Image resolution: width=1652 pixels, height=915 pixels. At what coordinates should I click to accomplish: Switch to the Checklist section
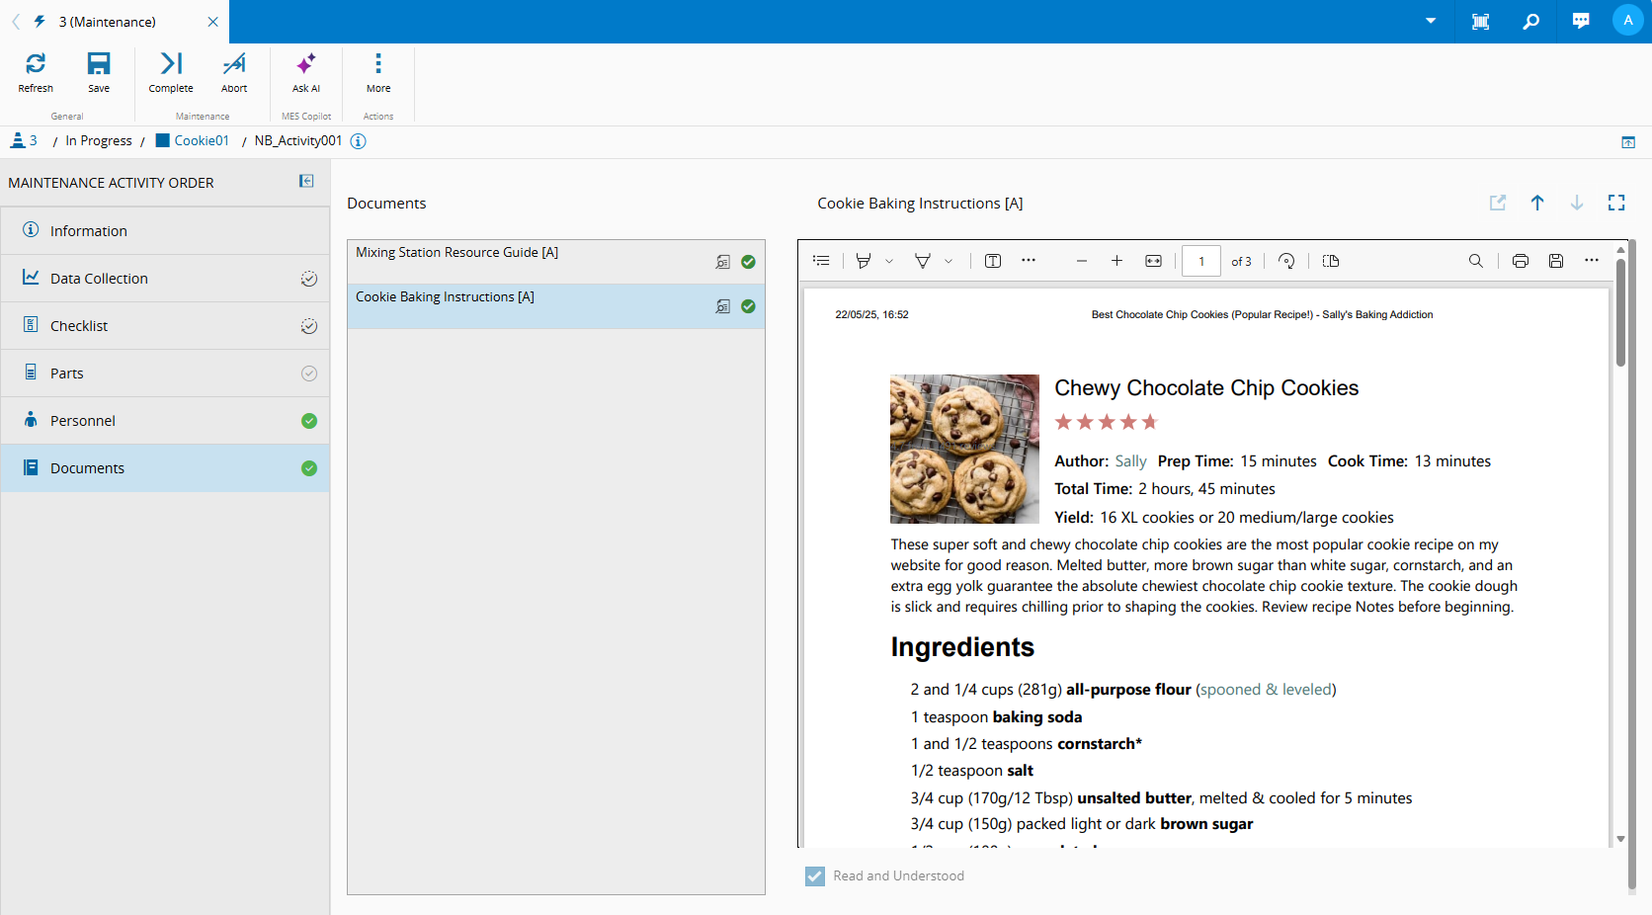(79, 326)
